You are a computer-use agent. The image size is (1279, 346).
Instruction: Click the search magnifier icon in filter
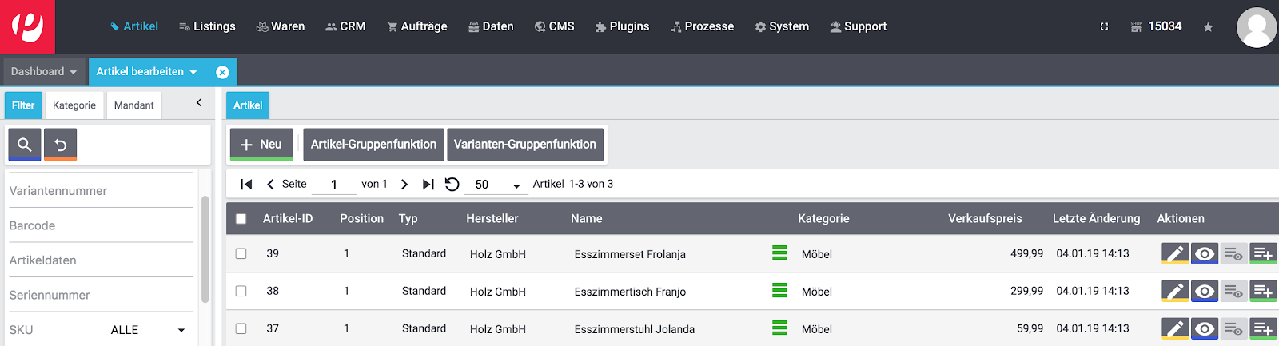[x=25, y=145]
